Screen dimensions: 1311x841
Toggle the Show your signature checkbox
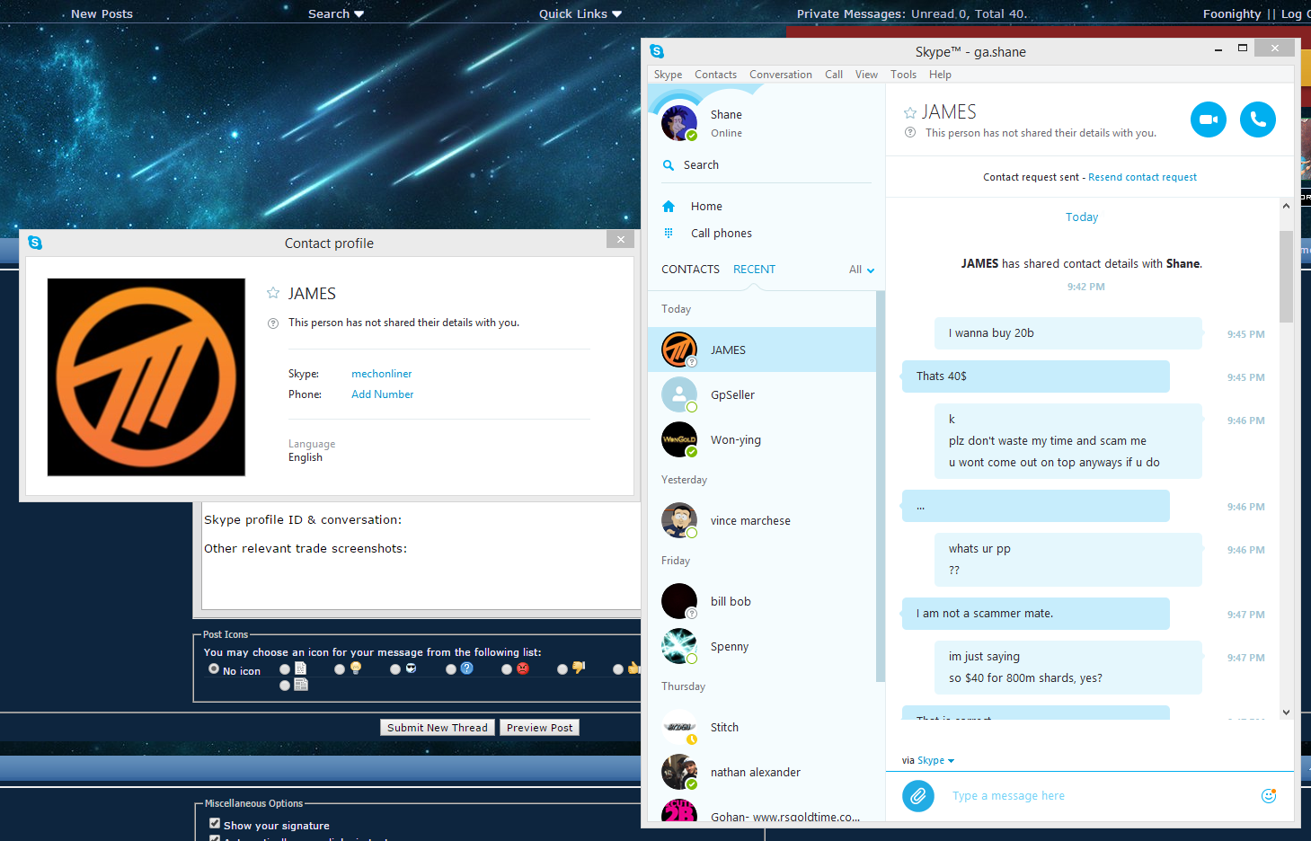(x=215, y=823)
